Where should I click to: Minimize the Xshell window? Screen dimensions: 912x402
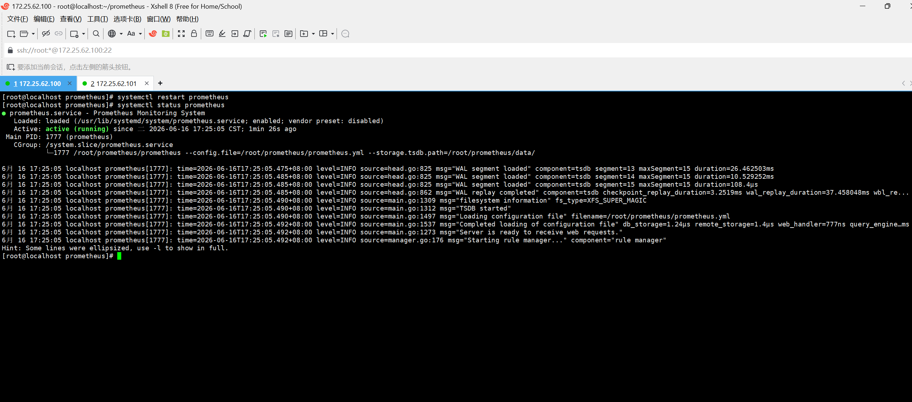click(863, 6)
